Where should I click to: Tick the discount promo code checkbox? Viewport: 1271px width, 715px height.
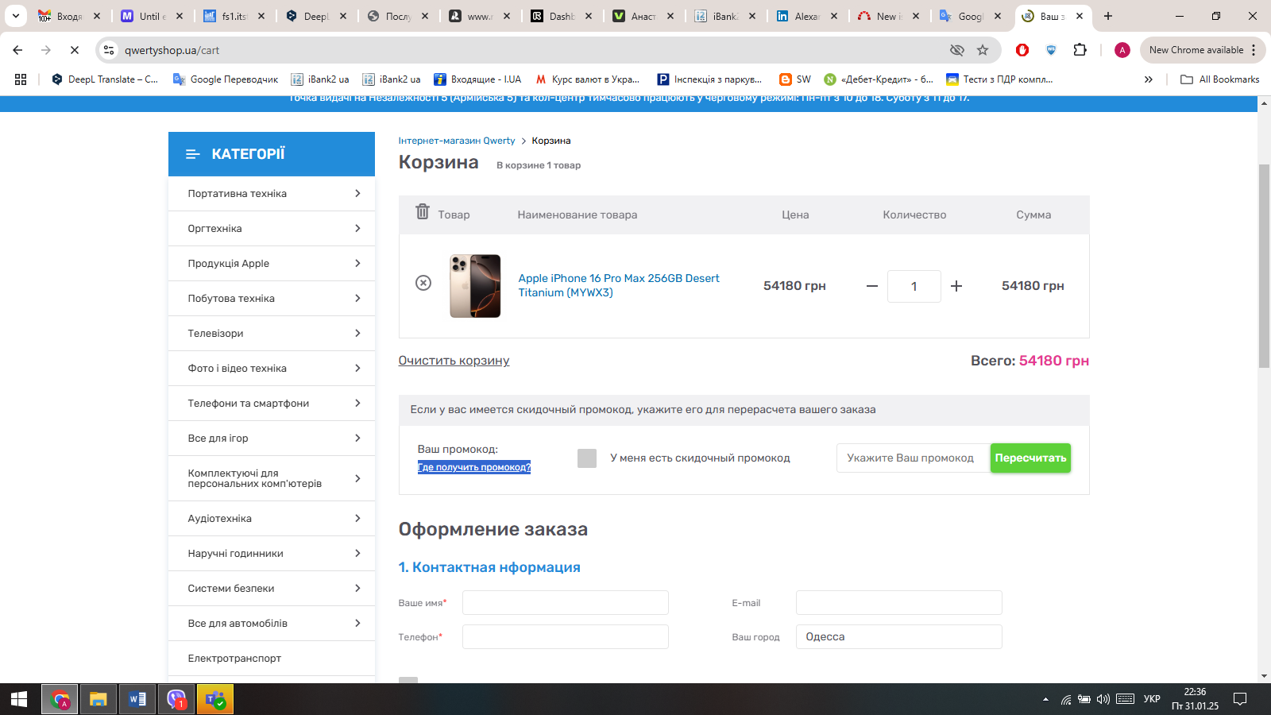587,458
